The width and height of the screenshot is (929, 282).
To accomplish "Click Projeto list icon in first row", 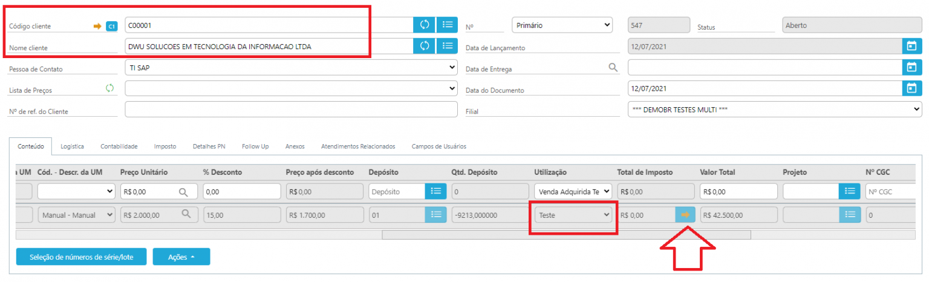I will pos(849,191).
